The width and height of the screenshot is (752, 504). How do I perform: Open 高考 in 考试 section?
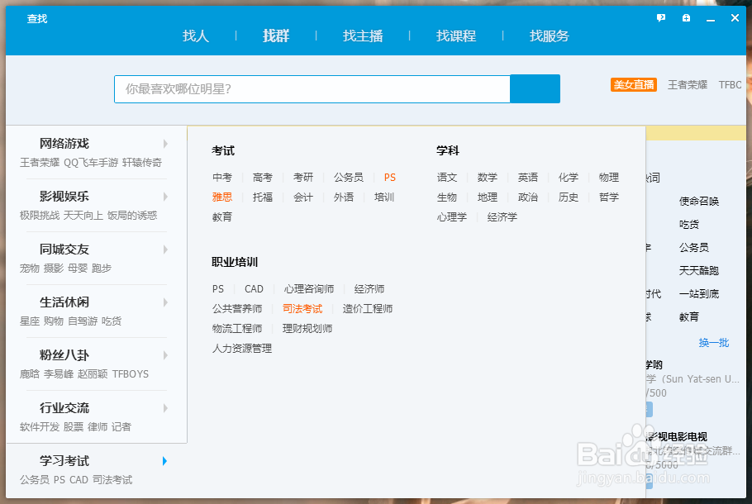click(x=262, y=178)
